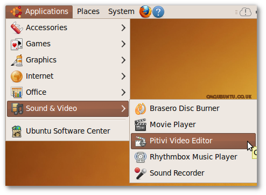Click the Pitivi Video Editor icon
The image size is (266, 195).
click(141, 141)
